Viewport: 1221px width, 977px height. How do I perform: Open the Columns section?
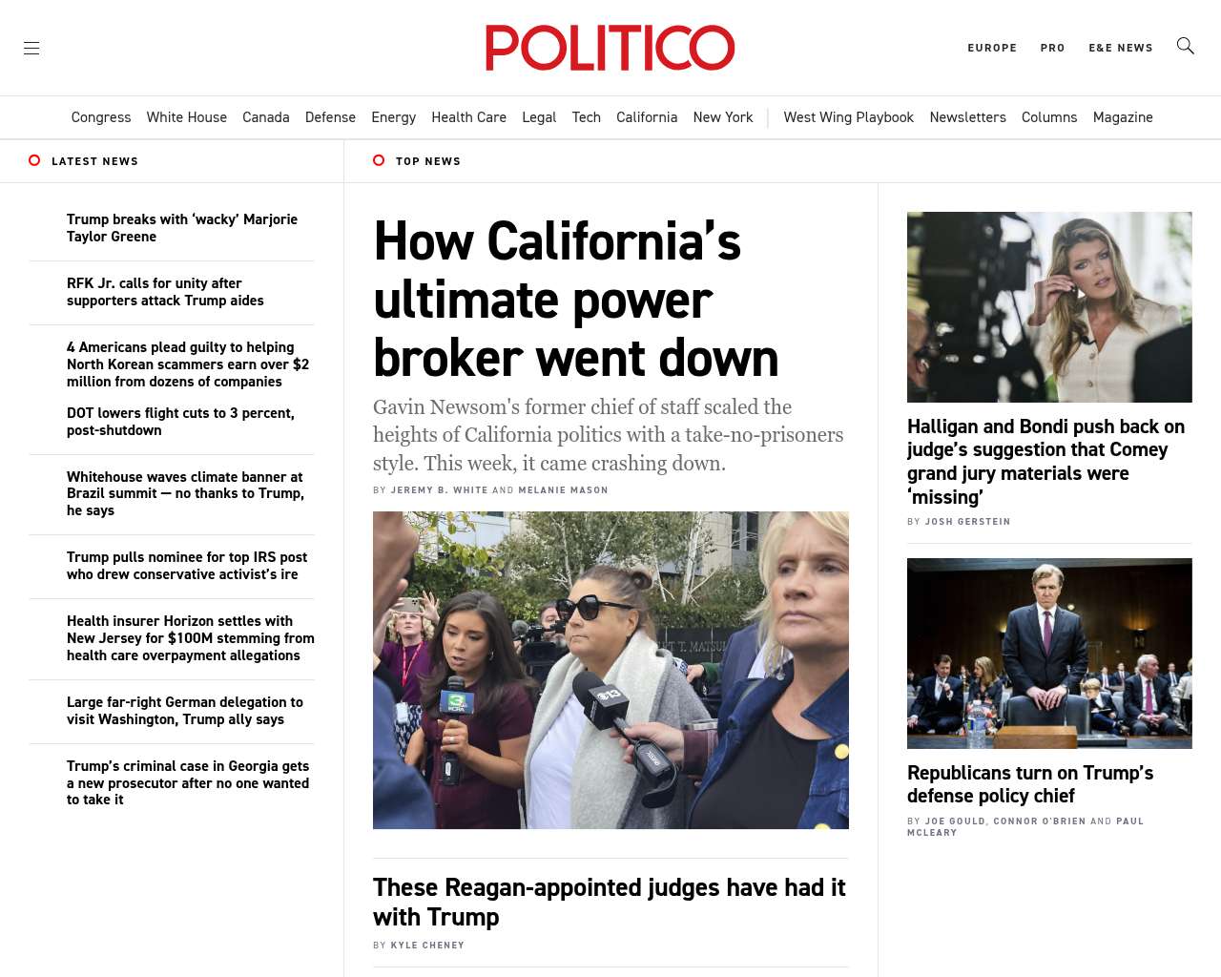pos(1049,117)
